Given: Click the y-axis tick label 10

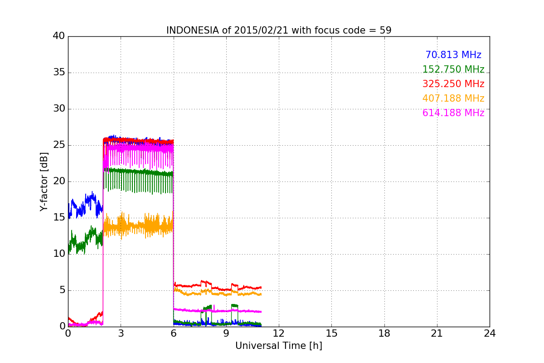Looking at the screenshot, I should [58, 254].
